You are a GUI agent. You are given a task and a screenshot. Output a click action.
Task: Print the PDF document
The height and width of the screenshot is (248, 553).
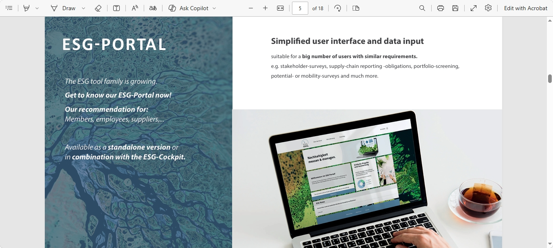pos(441,8)
